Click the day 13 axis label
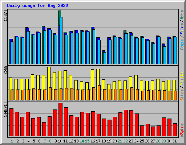The image size is (186, 145). pos(76,141)
